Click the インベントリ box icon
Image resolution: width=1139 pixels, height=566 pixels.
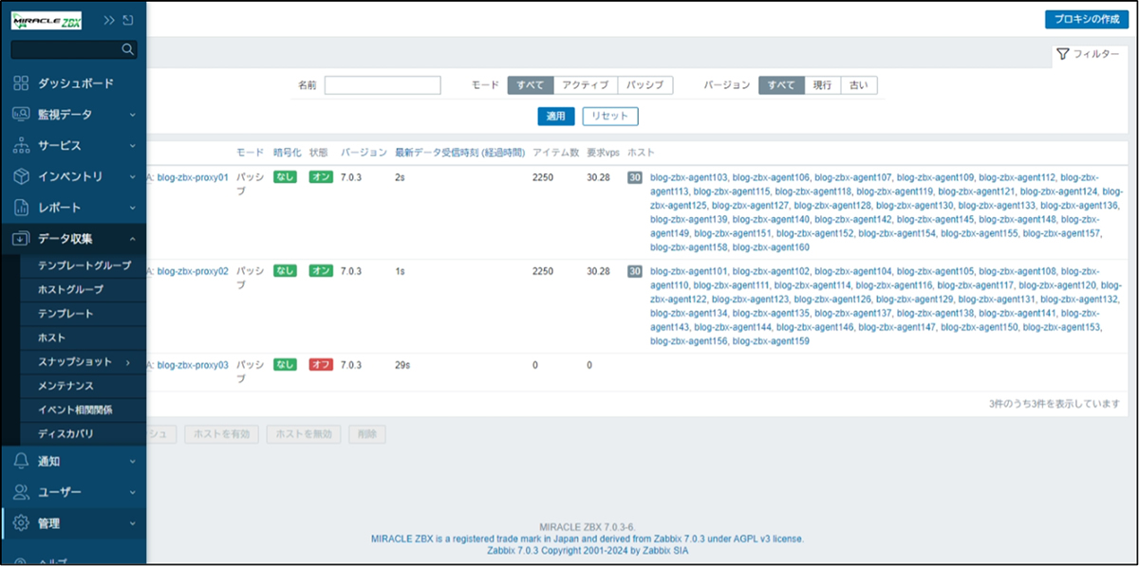pos(21,176)
